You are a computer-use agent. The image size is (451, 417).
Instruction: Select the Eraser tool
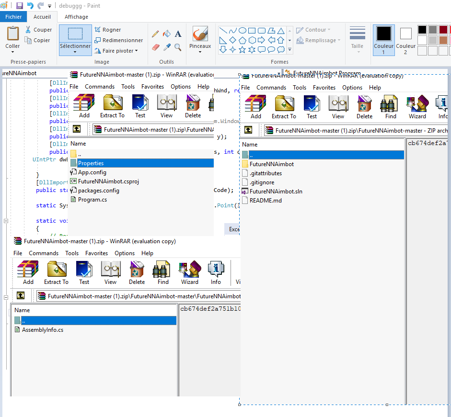(155, 47)
